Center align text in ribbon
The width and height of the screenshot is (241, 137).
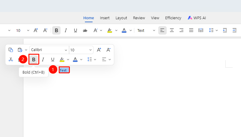[172, 30]
